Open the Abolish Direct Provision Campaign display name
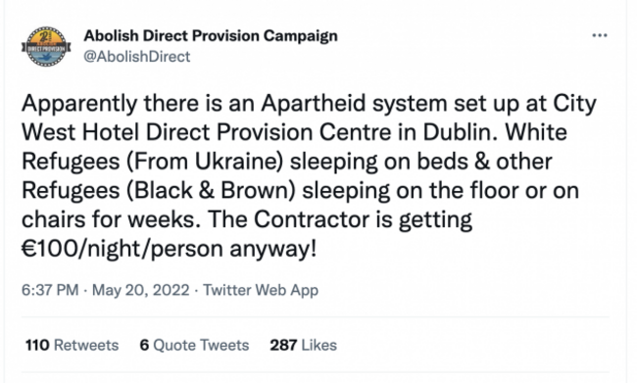This screenshot has width=637, height=383. (x=211, y=35)
